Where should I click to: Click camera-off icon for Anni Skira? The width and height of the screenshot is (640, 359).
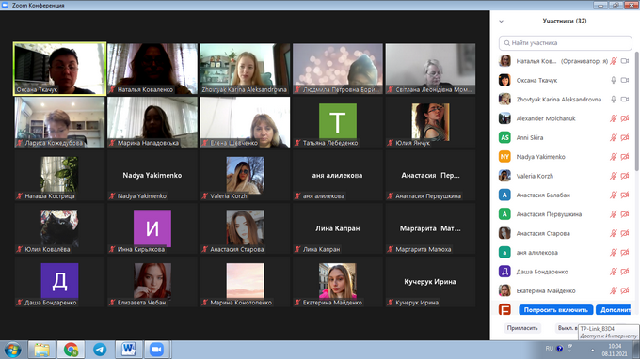pos(625,138)
